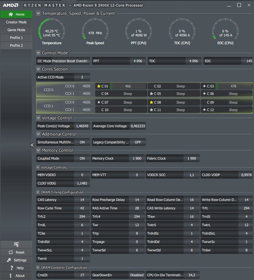Open the About page
The image size is (254, 280).
[16, 276]
